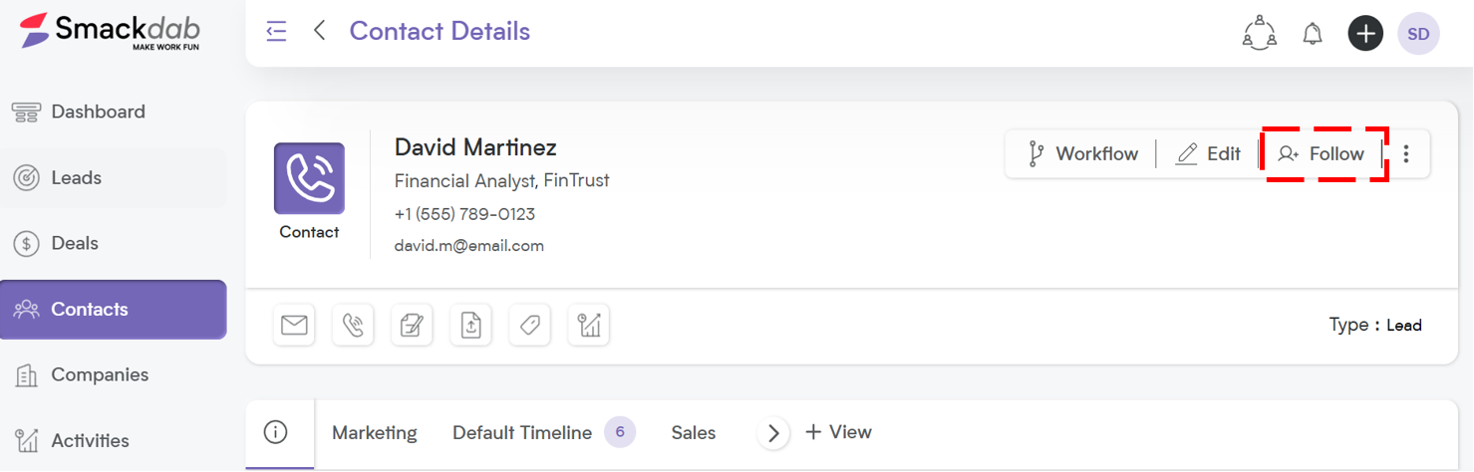Open the three-dot more options menu
1474x472 pixels.
(x=1406, y=153)
